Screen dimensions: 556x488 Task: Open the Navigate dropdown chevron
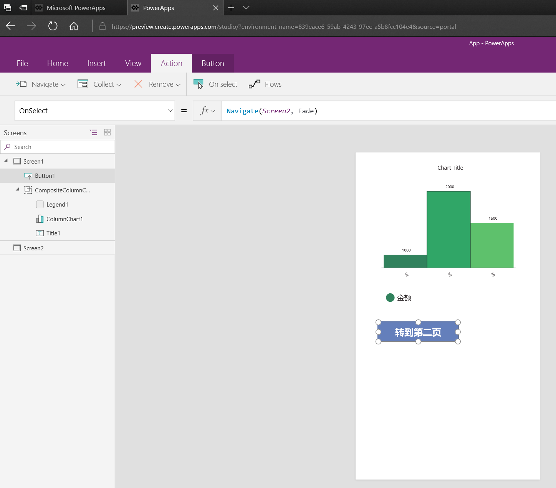click(x=63, y=84)
